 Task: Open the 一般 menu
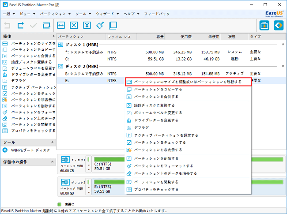(x=9, y=14)
